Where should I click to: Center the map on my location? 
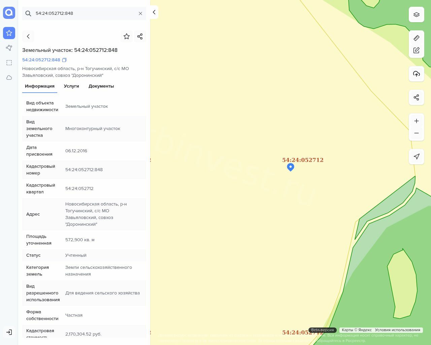click(417, 156)
